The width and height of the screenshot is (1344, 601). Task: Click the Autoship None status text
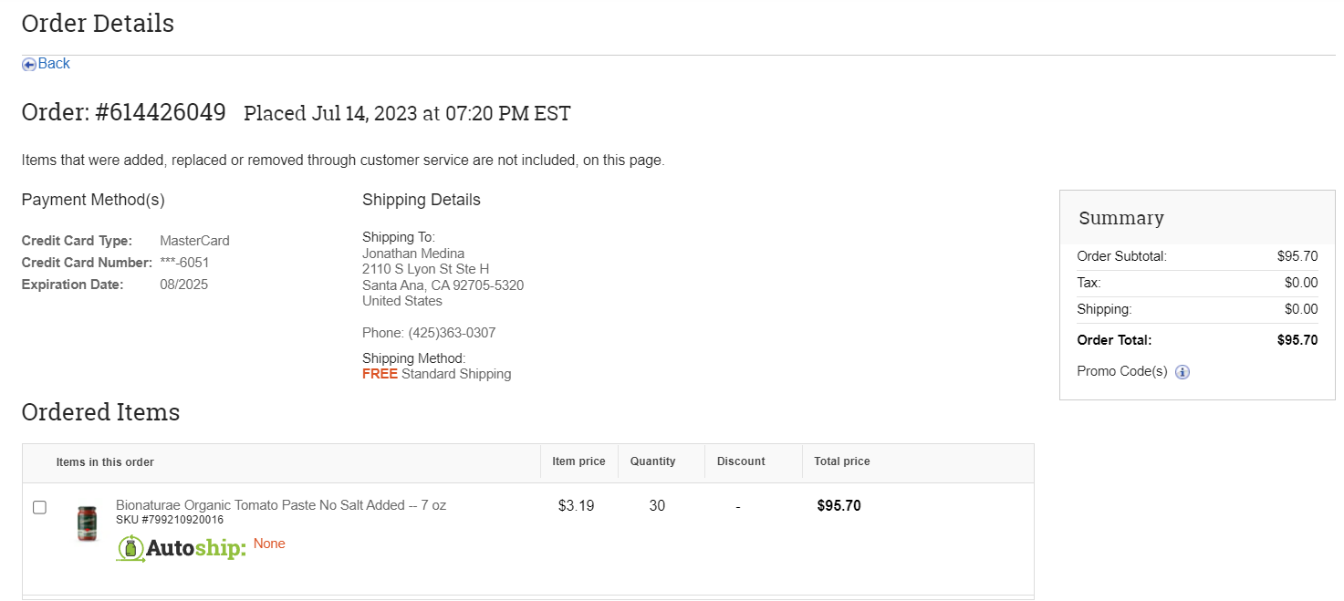(x=269, y=544)
